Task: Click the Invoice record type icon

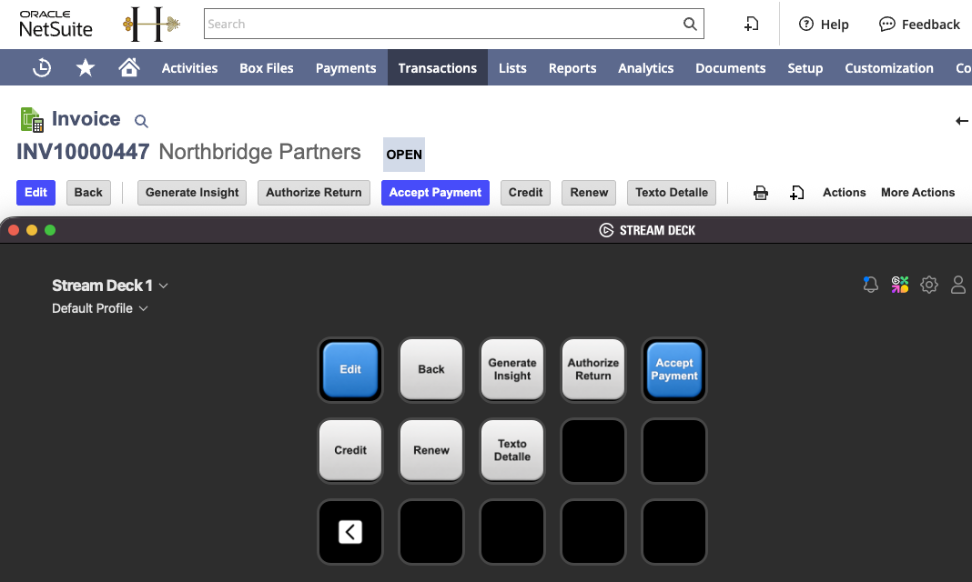Action: pyautogui.click(x=32, y=119)
